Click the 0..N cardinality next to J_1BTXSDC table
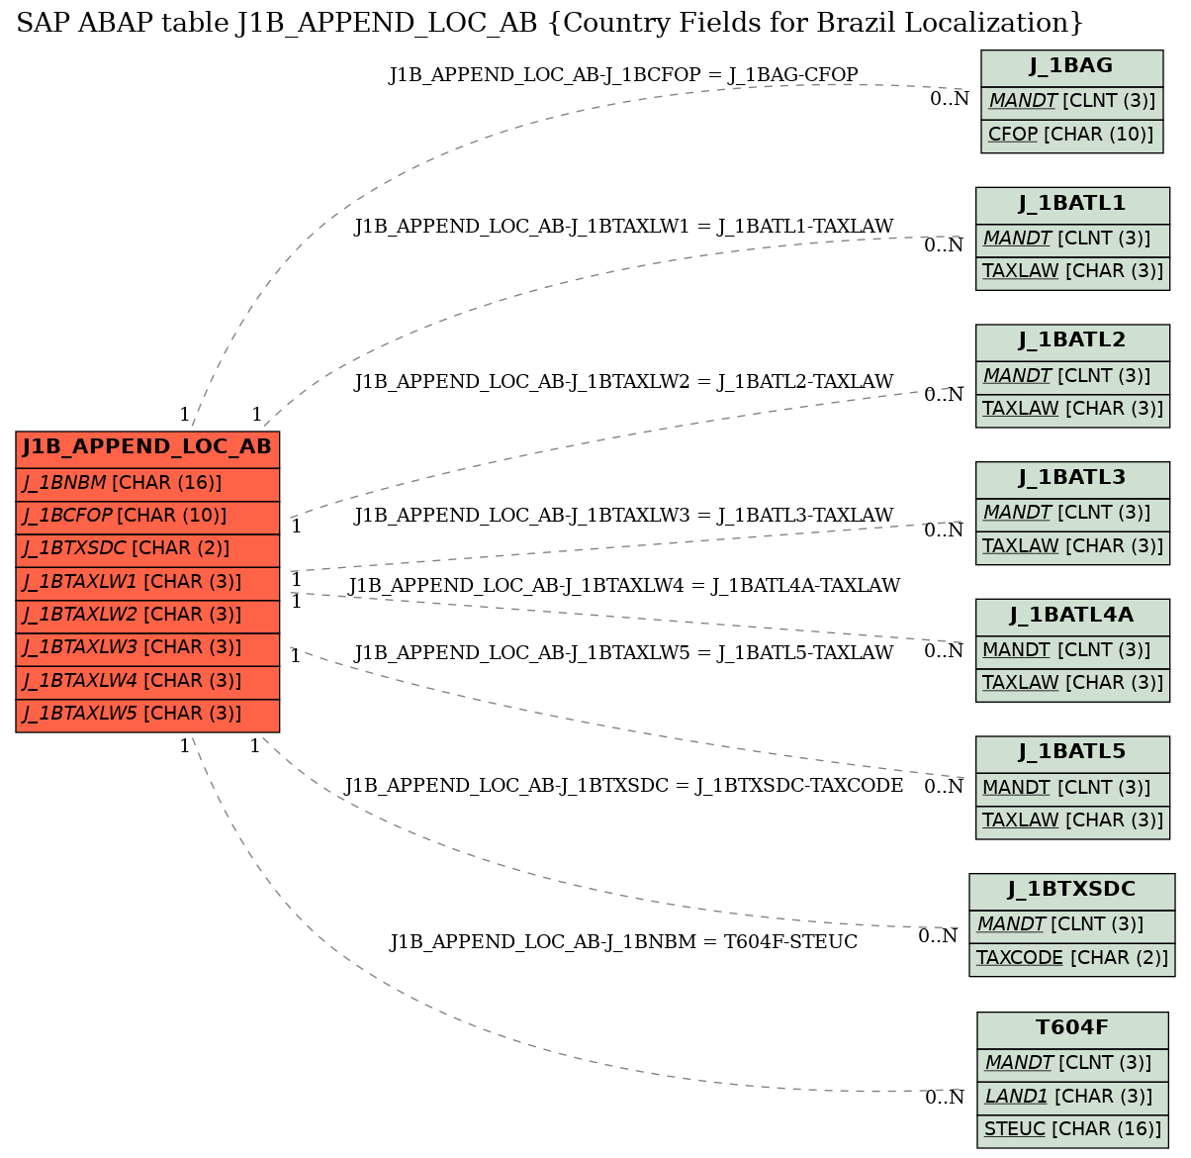 [x=938, y=936]
